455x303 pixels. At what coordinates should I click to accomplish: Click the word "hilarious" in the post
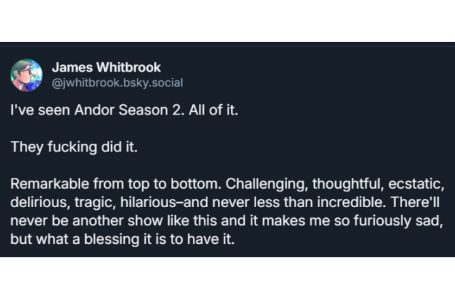click(148, 202)
